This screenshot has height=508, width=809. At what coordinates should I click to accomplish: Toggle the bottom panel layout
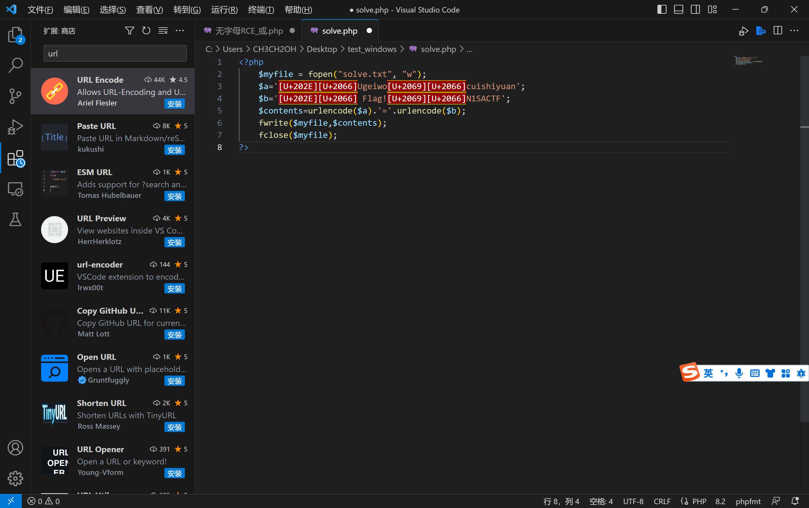(679, 9)
